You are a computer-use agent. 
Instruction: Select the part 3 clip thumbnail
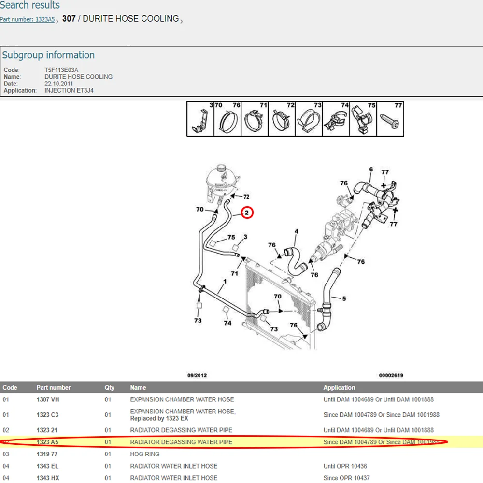pyautogui.click(x=200, y=119)
